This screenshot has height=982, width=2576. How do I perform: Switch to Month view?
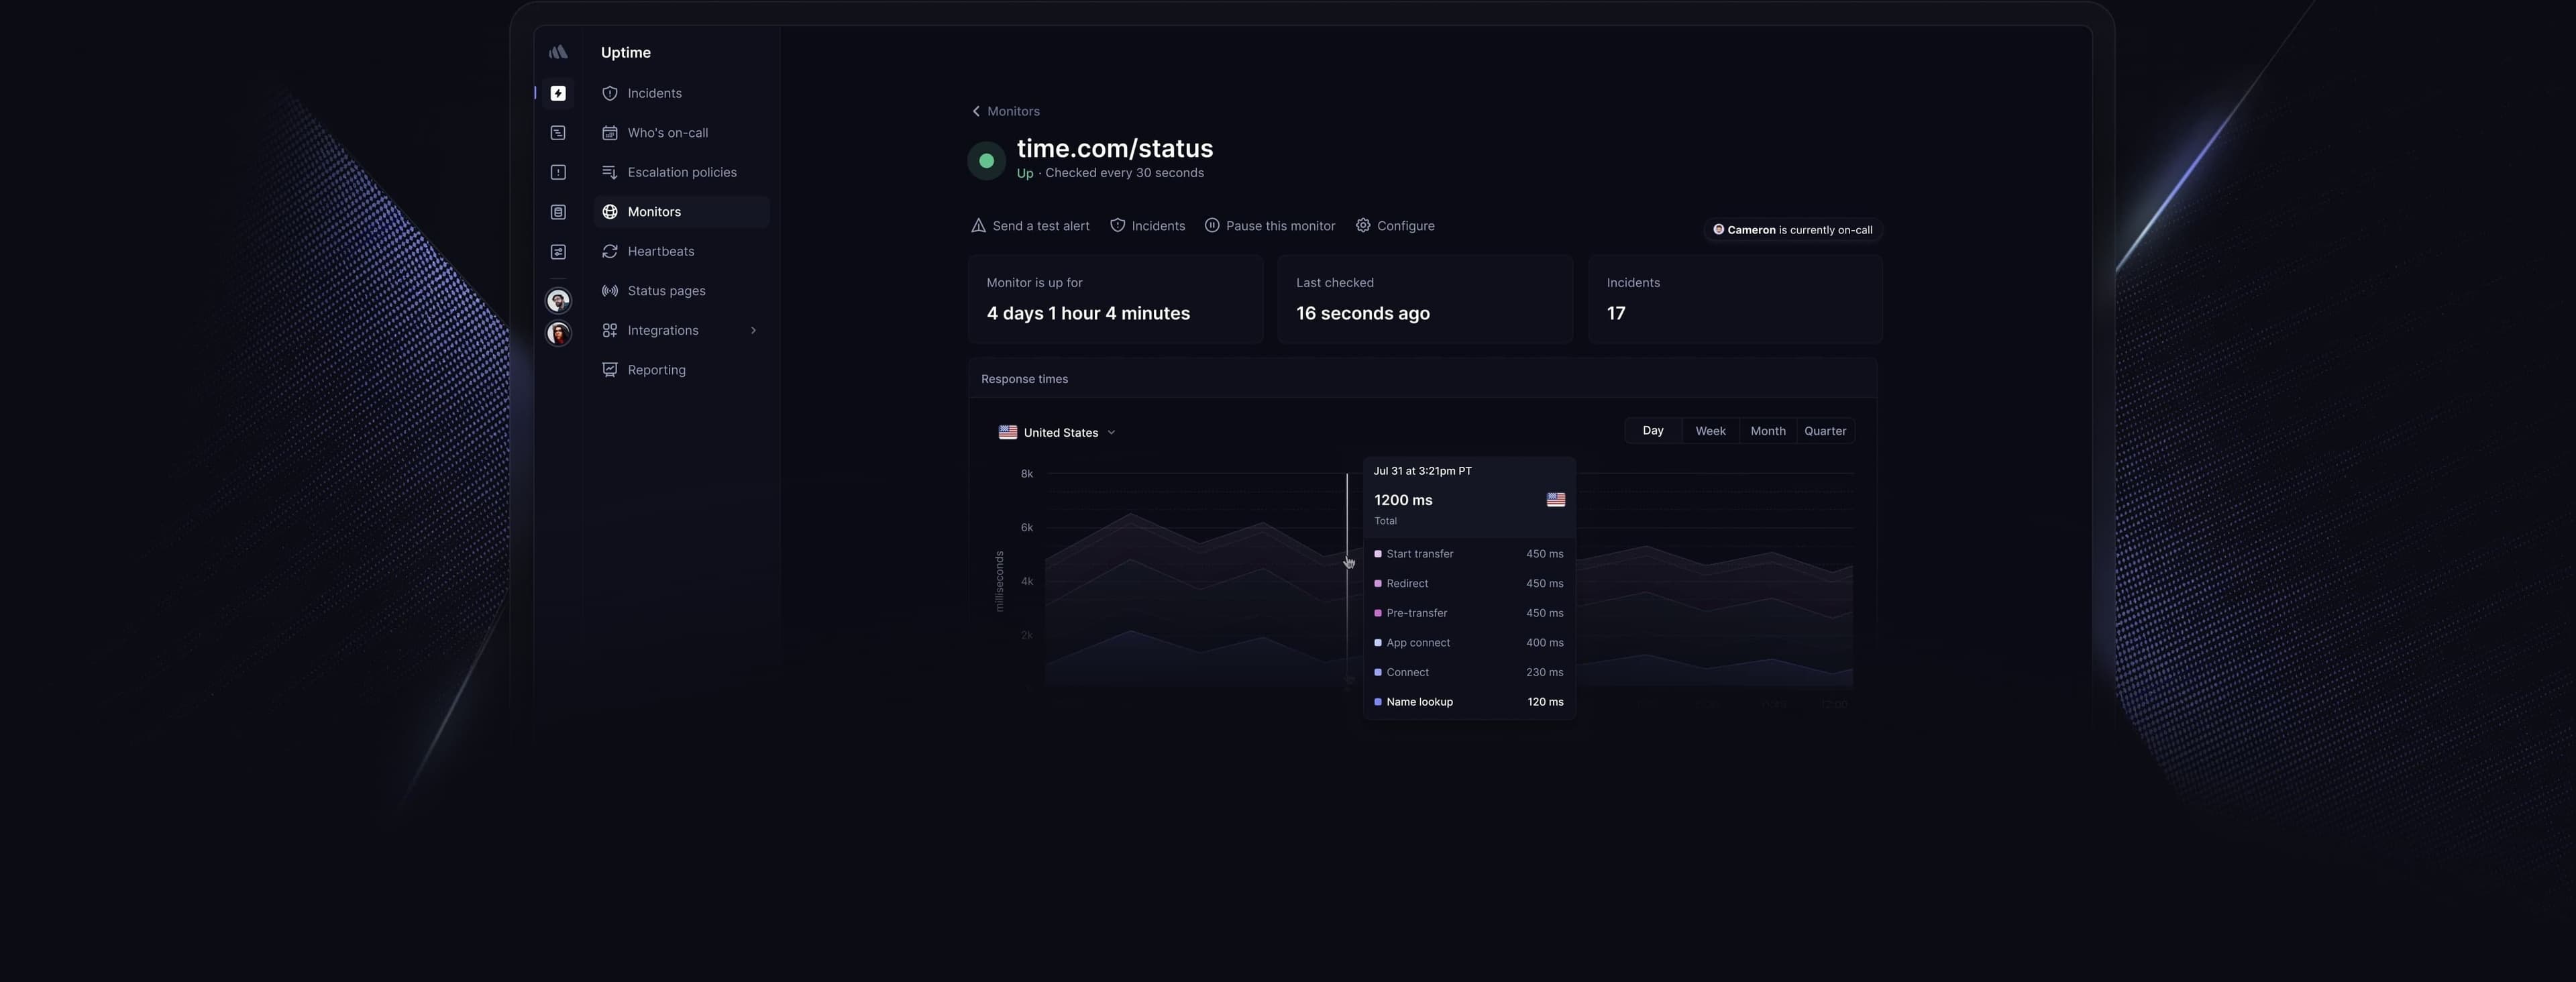pos(1767,430)
